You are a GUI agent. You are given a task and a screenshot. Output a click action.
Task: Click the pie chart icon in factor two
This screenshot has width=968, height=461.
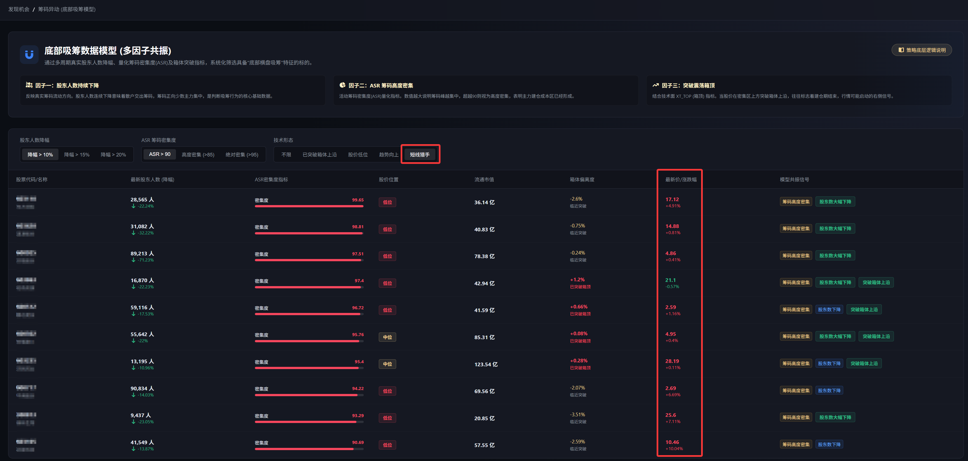tap(342, 85)
